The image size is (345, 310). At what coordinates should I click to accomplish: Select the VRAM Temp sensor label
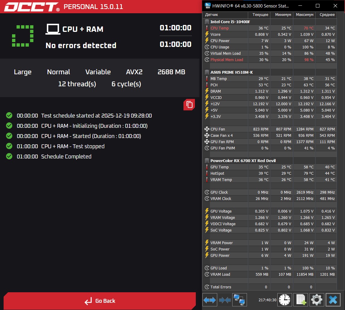point(221,180)
